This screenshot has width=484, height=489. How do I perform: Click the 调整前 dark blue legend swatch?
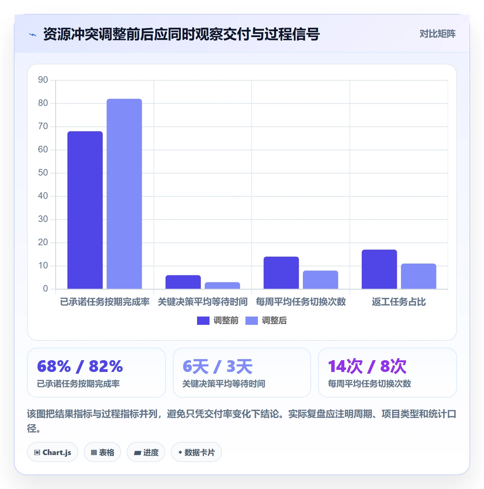(203, 321)
